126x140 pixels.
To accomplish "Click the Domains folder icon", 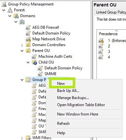I will point(16,16).
